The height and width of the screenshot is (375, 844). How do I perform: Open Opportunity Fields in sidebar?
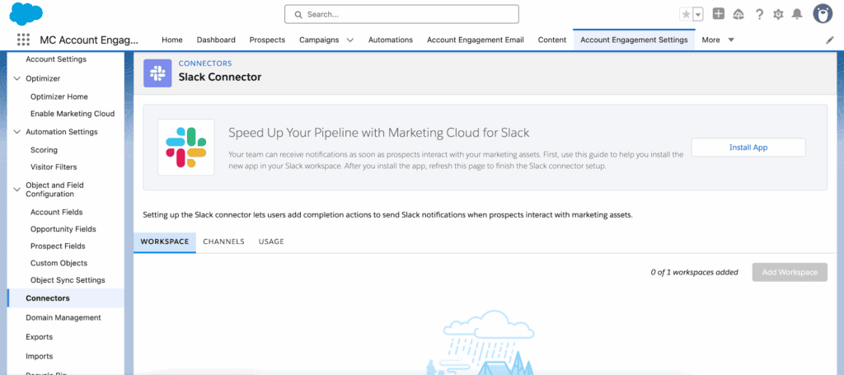[x=63, y=229]
